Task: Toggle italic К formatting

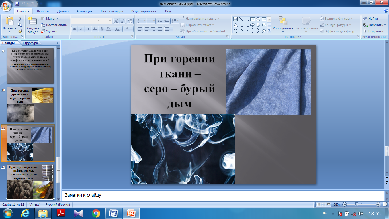Action: point(81,29)
